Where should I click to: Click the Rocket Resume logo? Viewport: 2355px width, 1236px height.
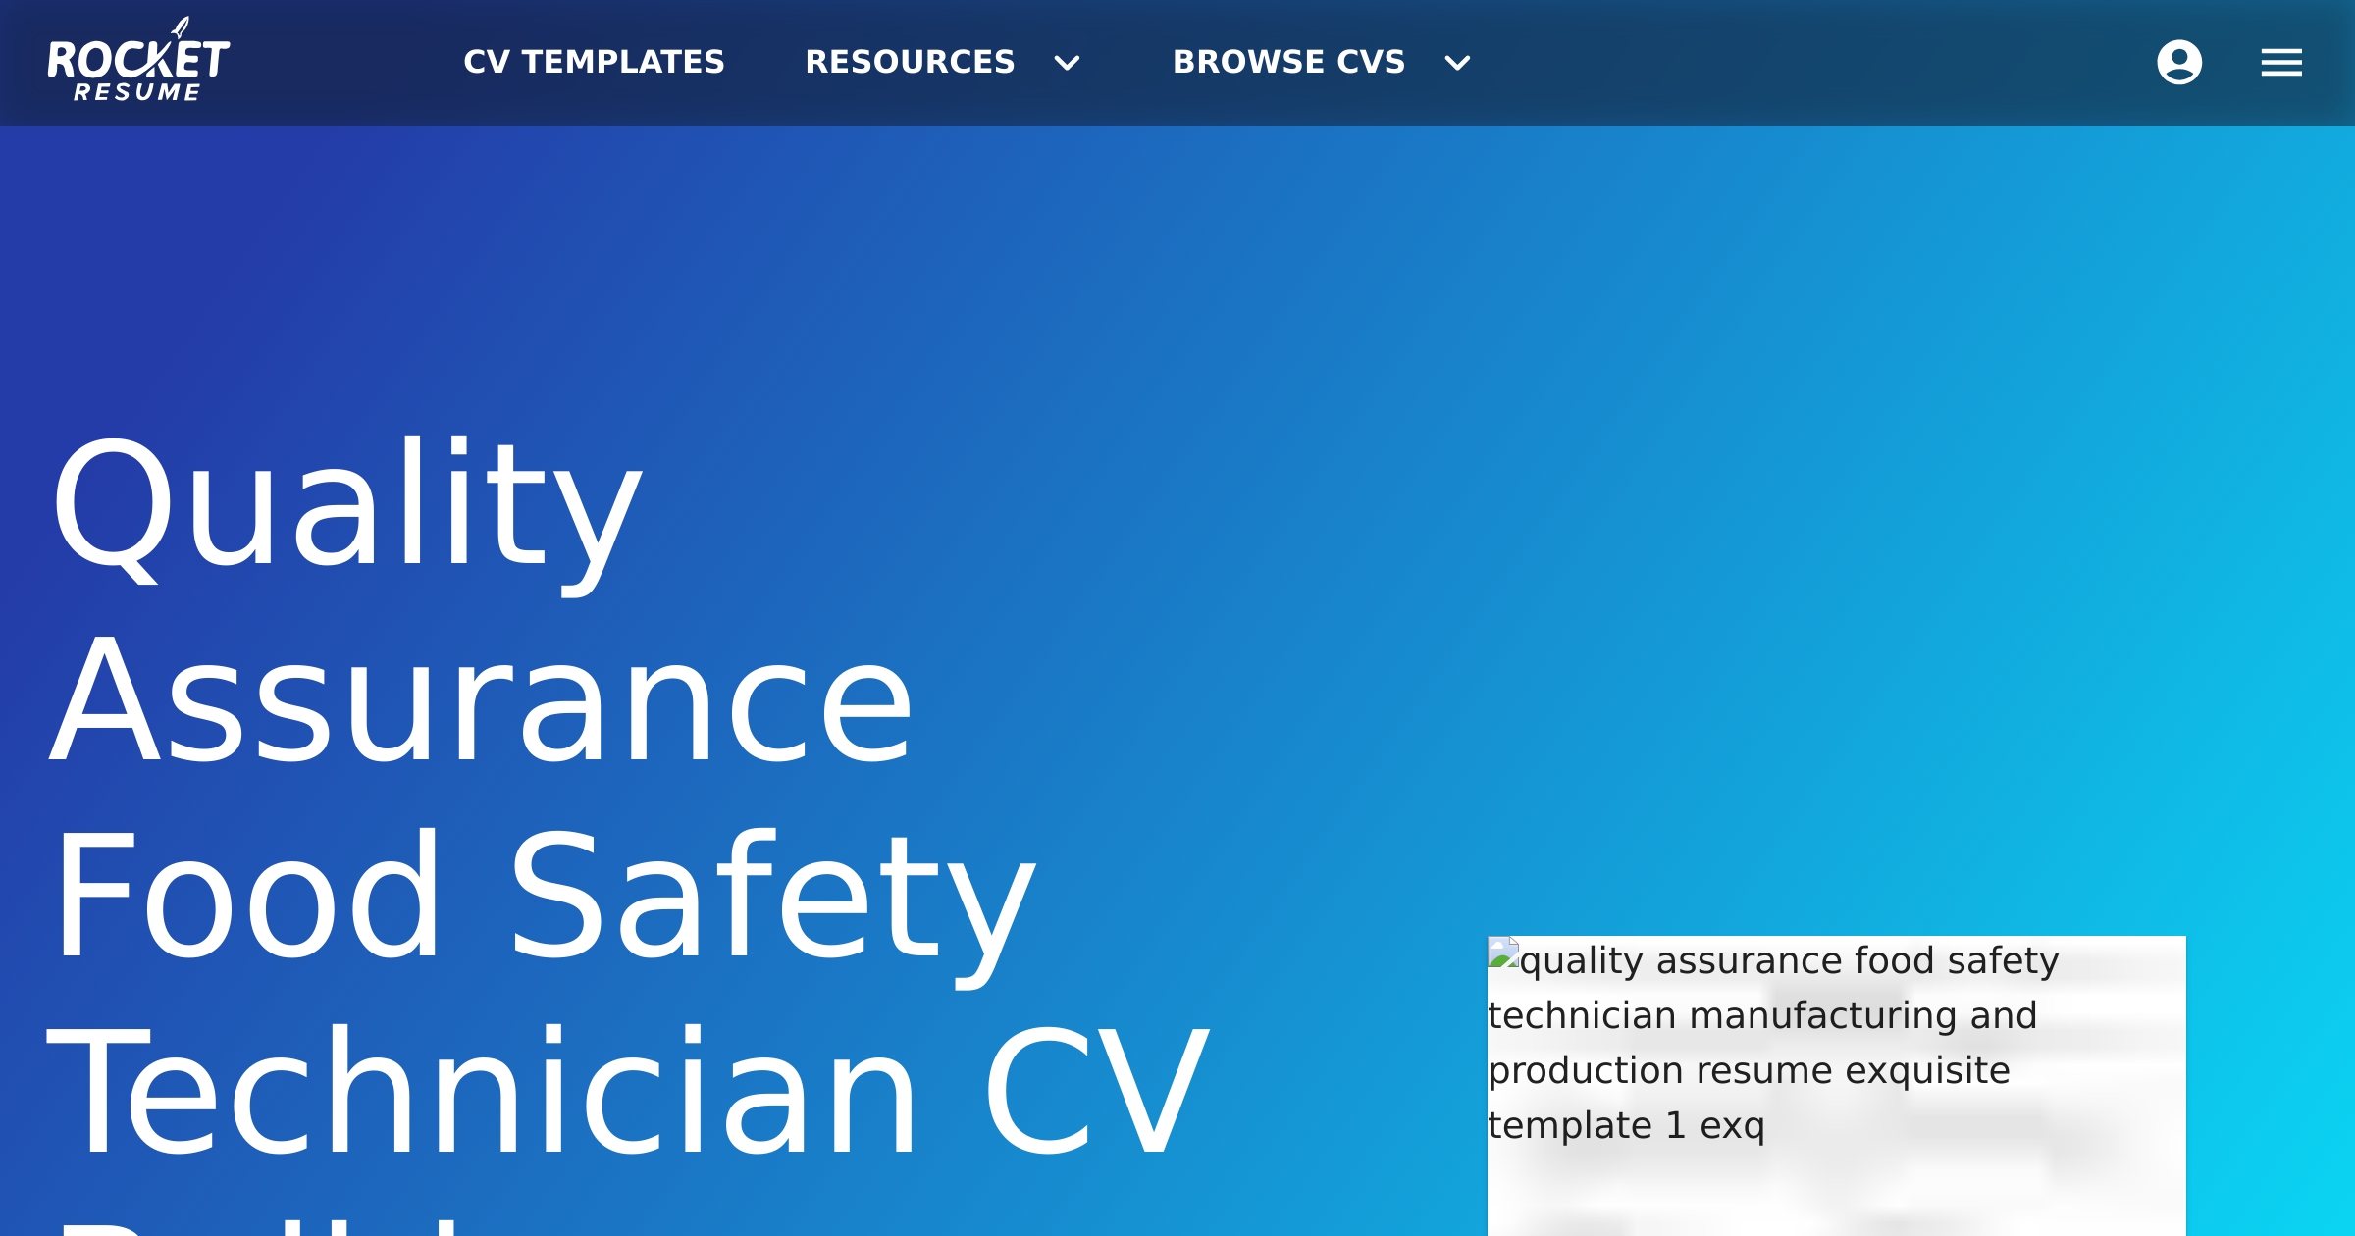pyautogui.click(x=138, y=60)
